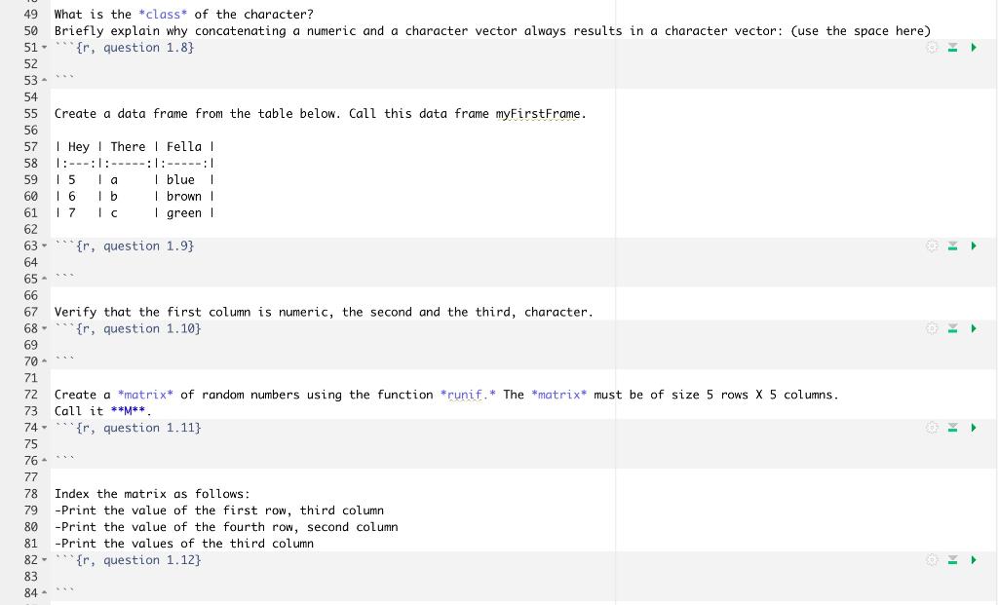The height and width of the screenshot is (605, 998).
Task: Run the question 1.9 code chunk
Action: coord(974,246)
